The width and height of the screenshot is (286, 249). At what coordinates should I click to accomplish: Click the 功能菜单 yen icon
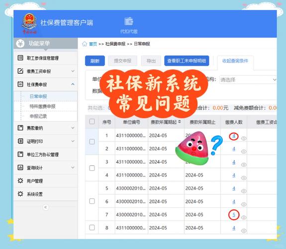click(x=20, y=43)
